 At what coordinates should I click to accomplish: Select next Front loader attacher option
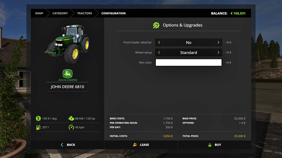pyautogui.click(x=219, y=42)
